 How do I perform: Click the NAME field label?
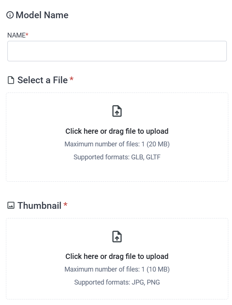(x=16, y=35)
